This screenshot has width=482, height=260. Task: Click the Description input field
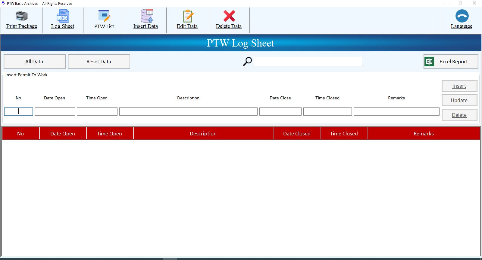(x=188, y=111)
